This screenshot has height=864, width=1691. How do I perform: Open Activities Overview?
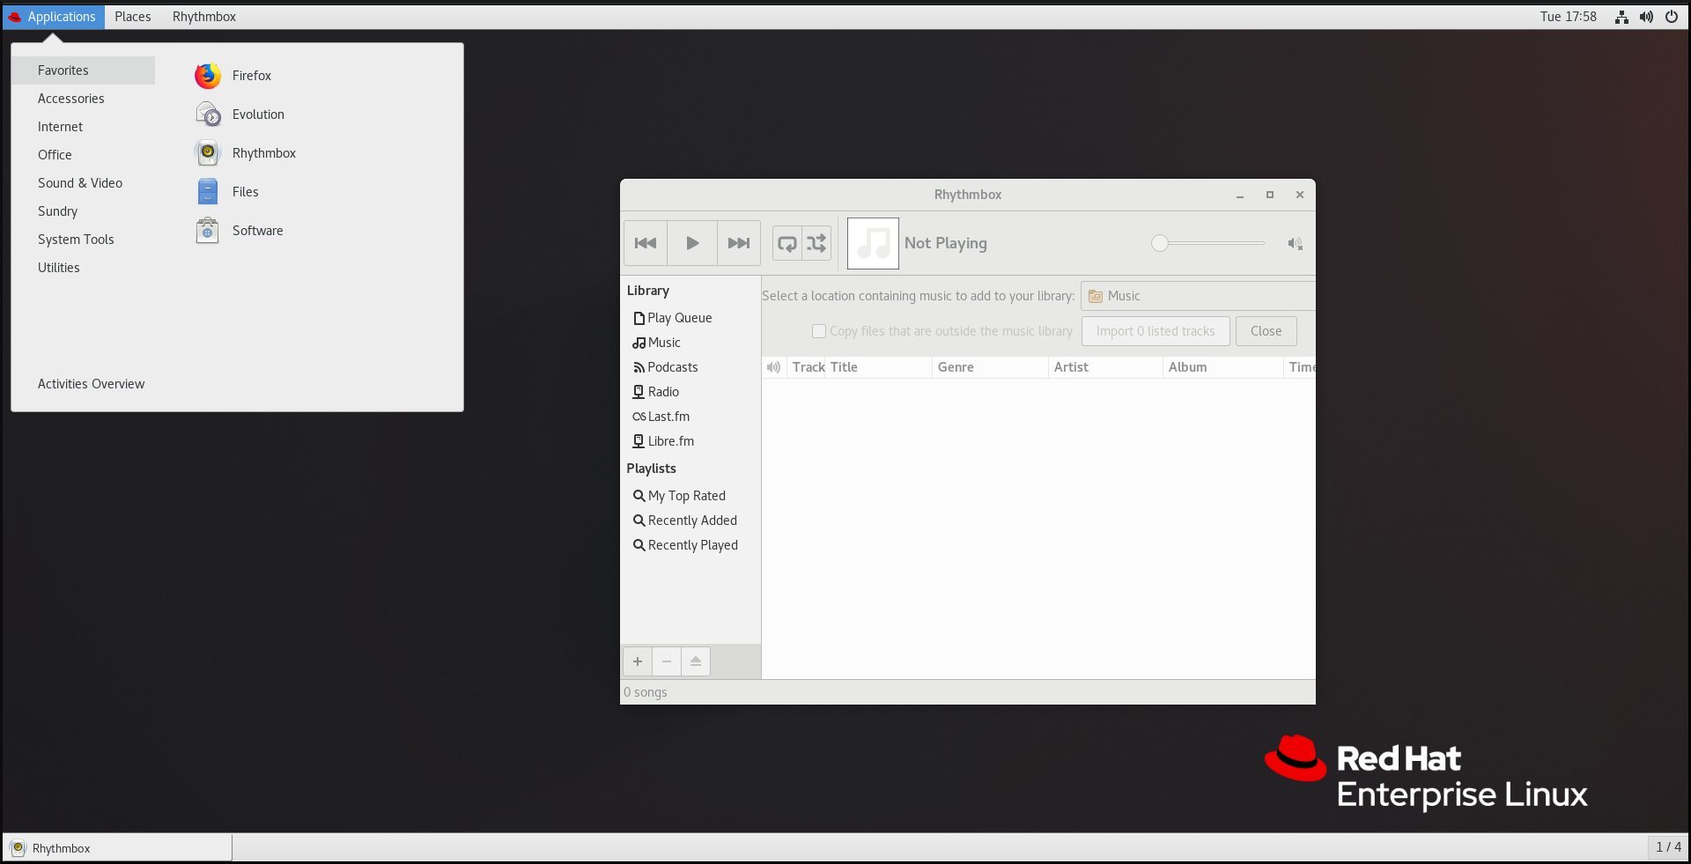(92, 384)
